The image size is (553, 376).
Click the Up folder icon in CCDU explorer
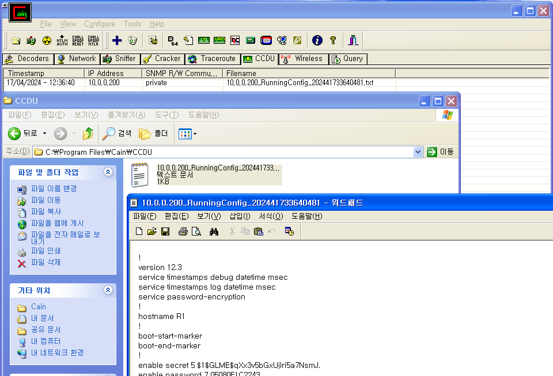point(88,134)
